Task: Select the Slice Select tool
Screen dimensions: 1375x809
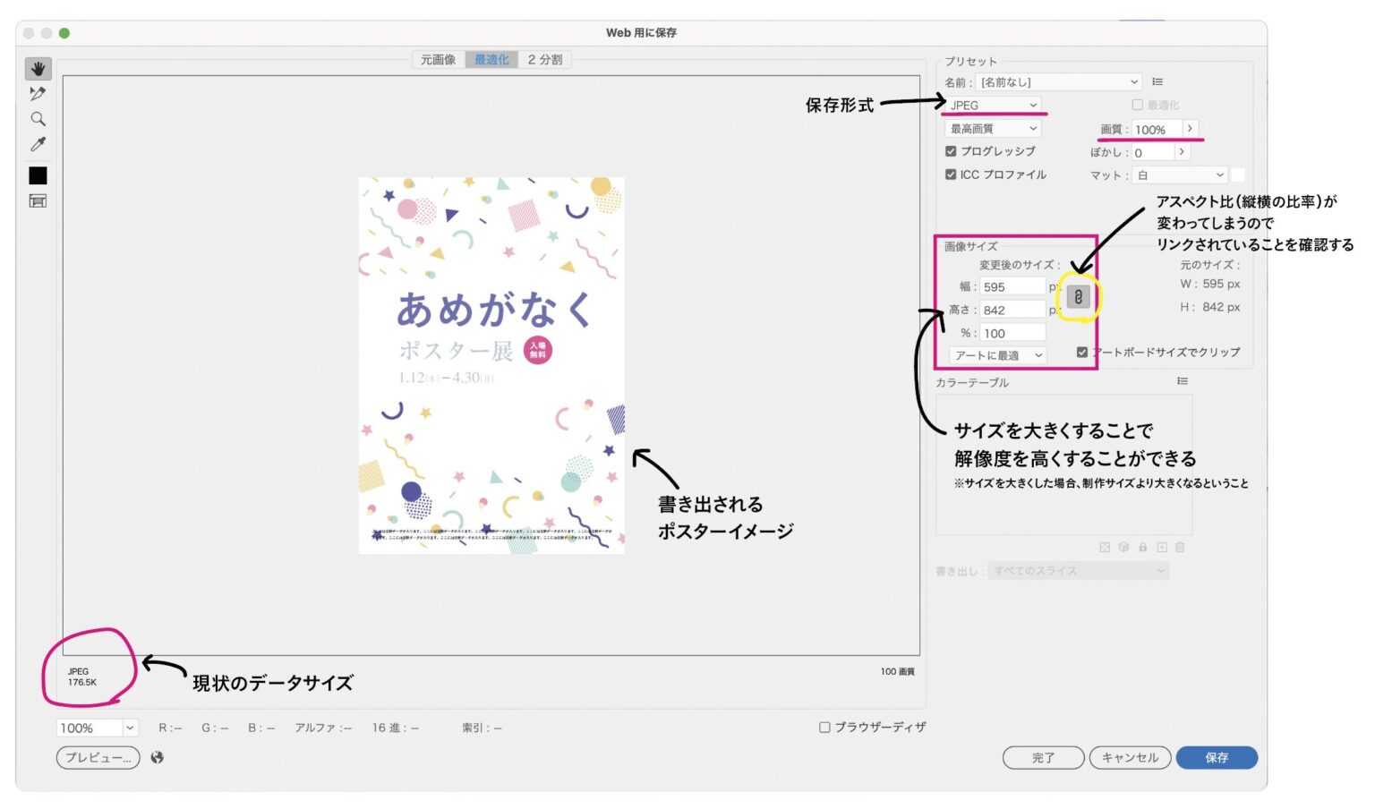Action: coord(38,94)
